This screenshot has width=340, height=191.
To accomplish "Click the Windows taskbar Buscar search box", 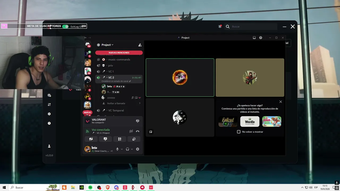I will tap(34, 188).
